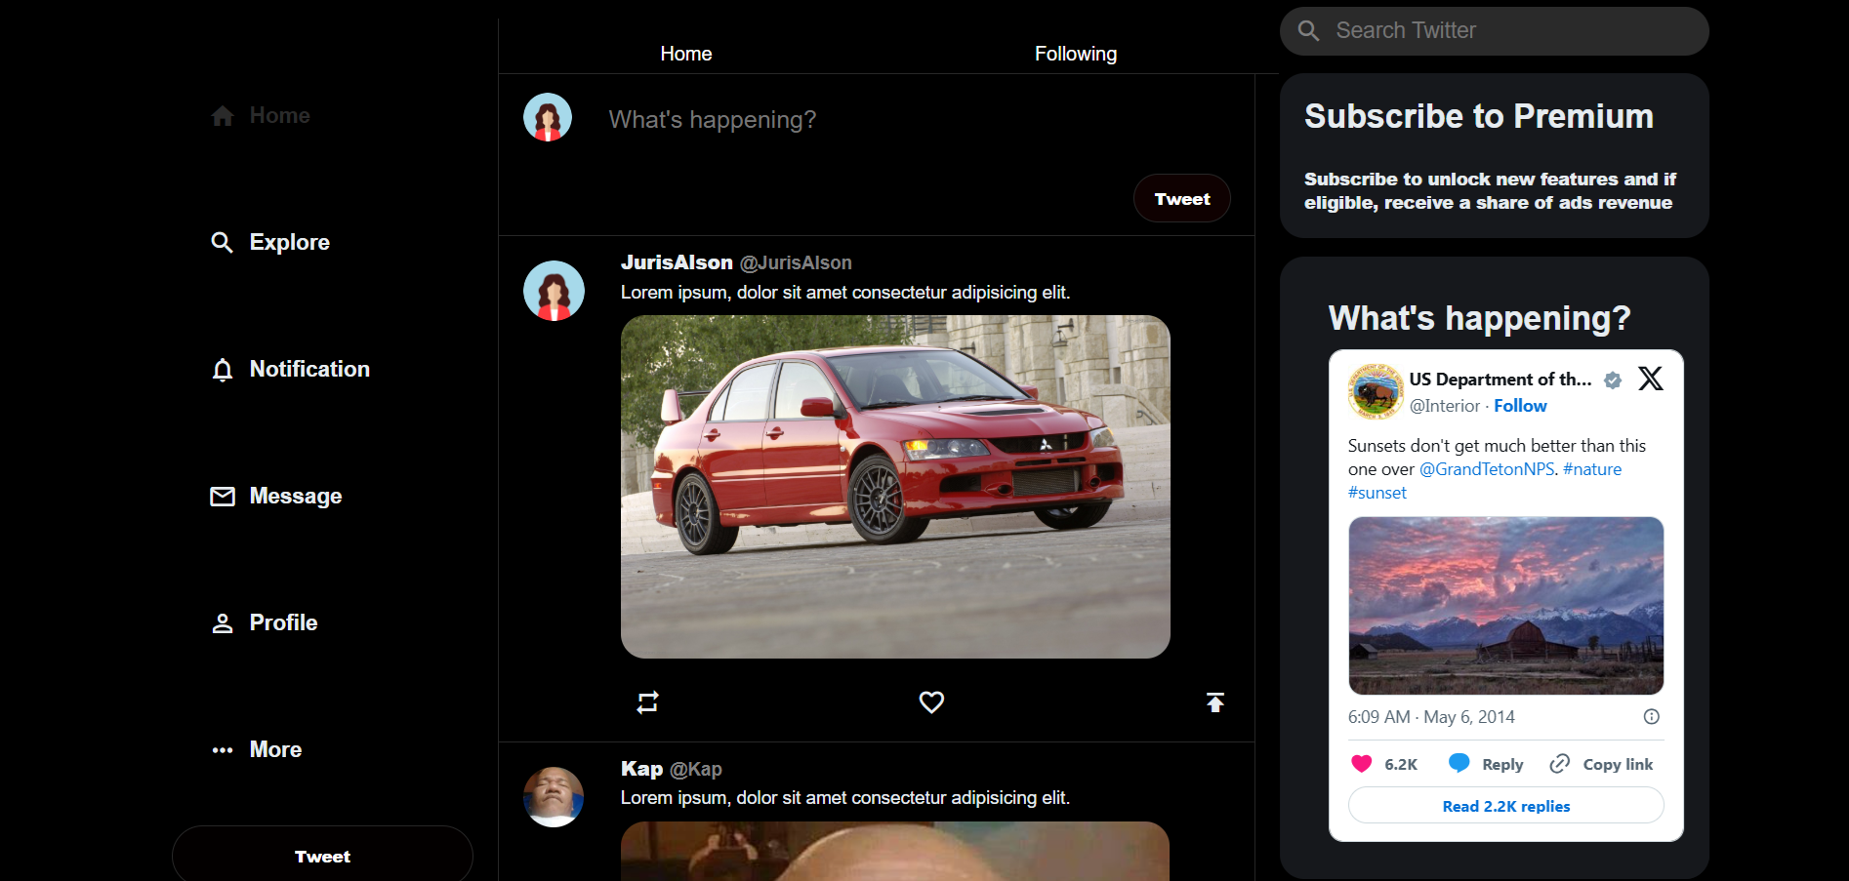Click Kap's profile avatar
The image size is (1849, 881).
(554, 797)
